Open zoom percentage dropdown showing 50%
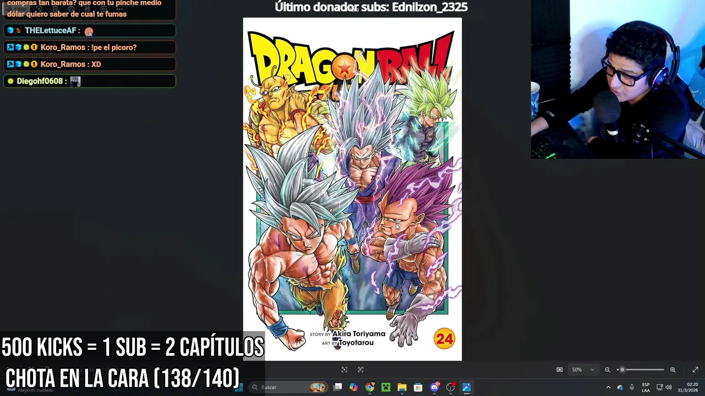 pos(582,370)
